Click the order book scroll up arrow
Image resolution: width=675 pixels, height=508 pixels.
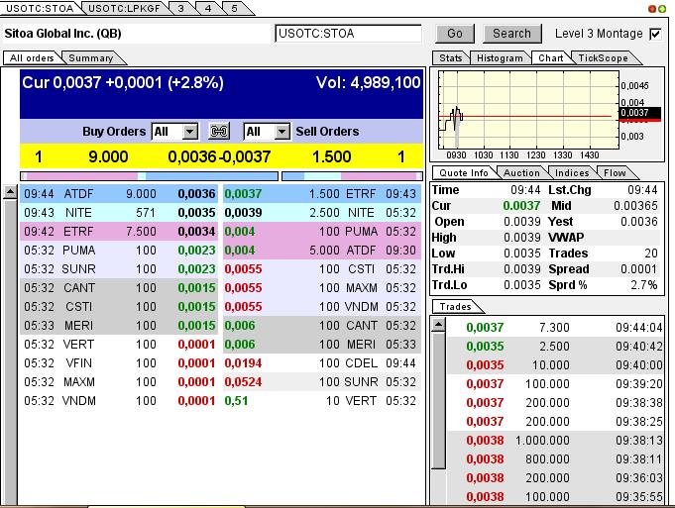pyautogui.click(x=10, y=192)
